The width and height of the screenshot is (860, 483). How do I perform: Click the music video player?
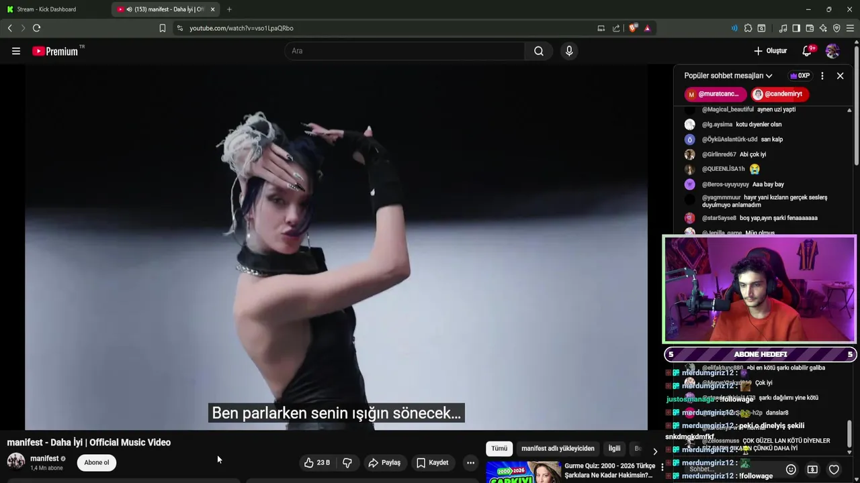pos(336,247)
